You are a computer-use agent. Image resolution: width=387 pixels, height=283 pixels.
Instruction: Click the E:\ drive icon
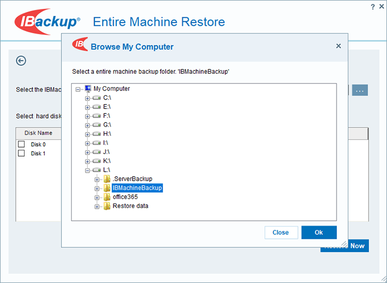97,107
